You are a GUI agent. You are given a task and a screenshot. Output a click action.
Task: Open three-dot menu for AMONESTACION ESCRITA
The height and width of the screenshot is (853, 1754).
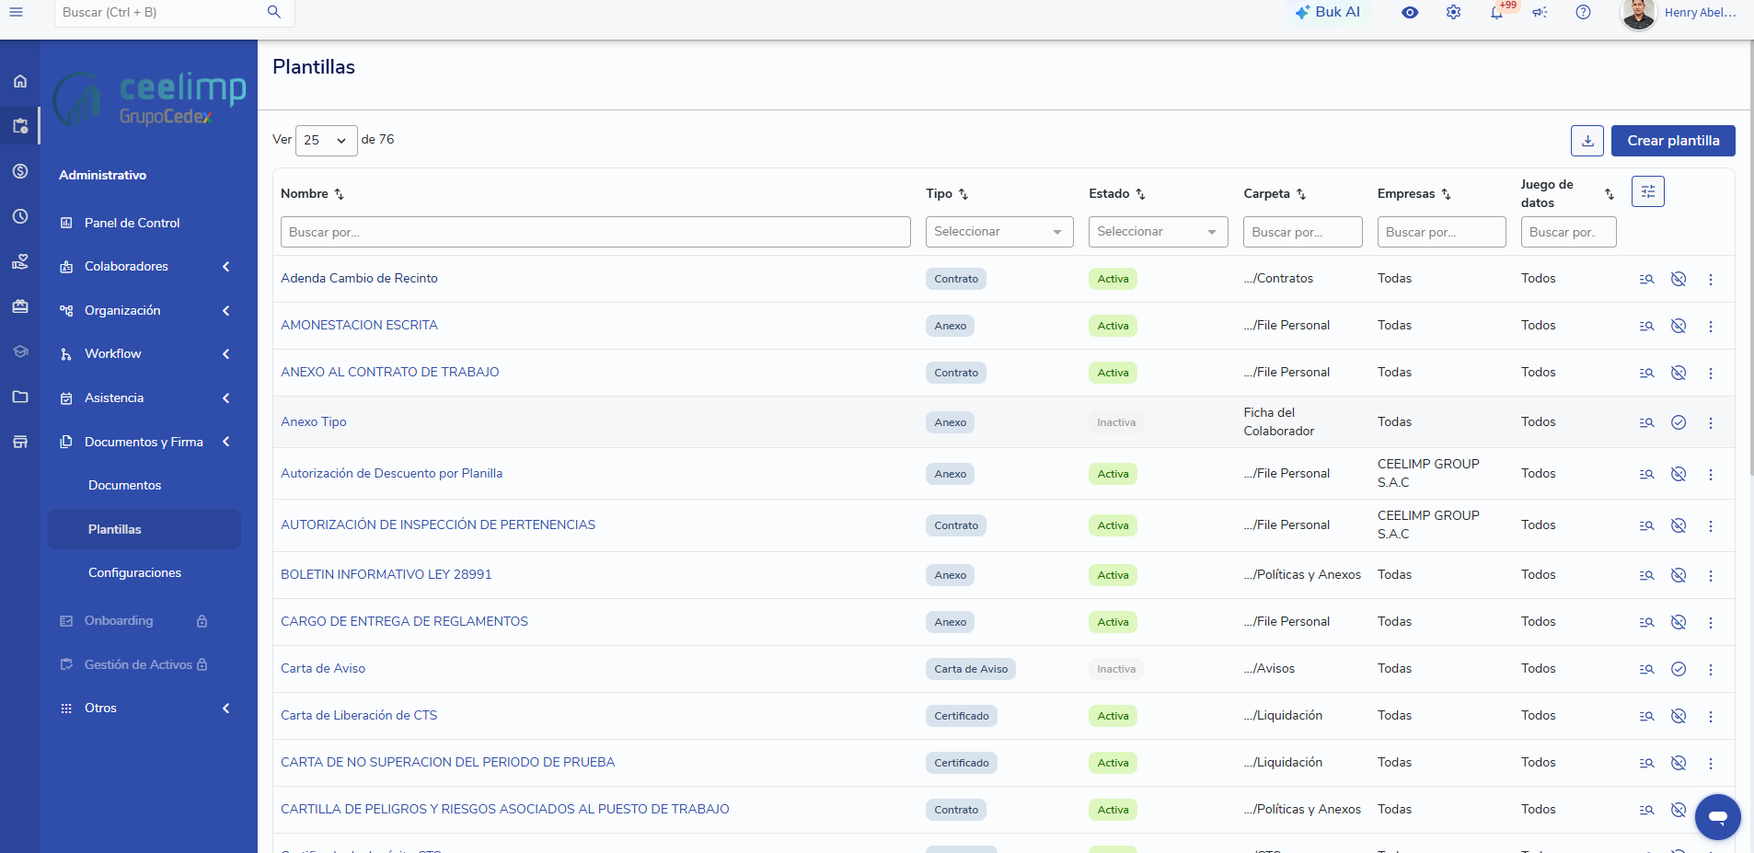tap(1711, 326)
